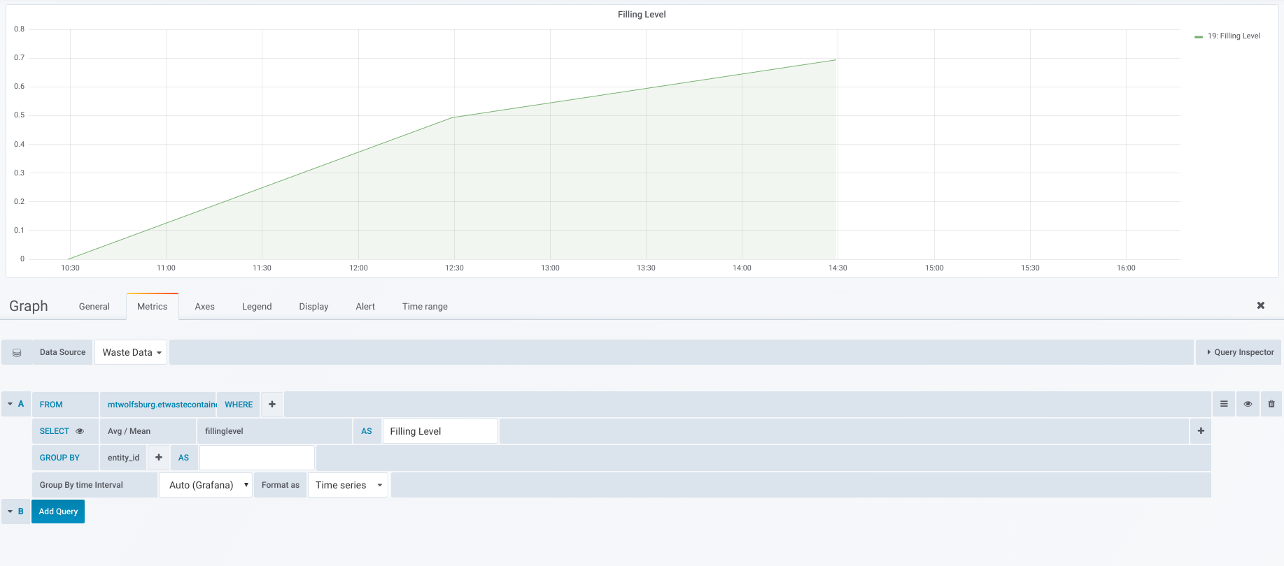Image resolution: width=1284 pixels, height=566 pixels.
Task: Click the Filling Level alias input field
Action: 439,431
